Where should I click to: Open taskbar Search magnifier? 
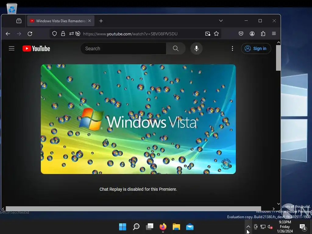[136, 227]
